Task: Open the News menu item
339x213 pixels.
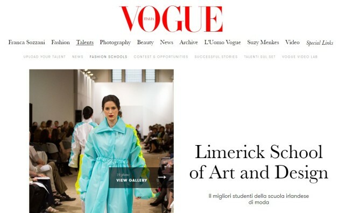Action: (x=166, y=42)
